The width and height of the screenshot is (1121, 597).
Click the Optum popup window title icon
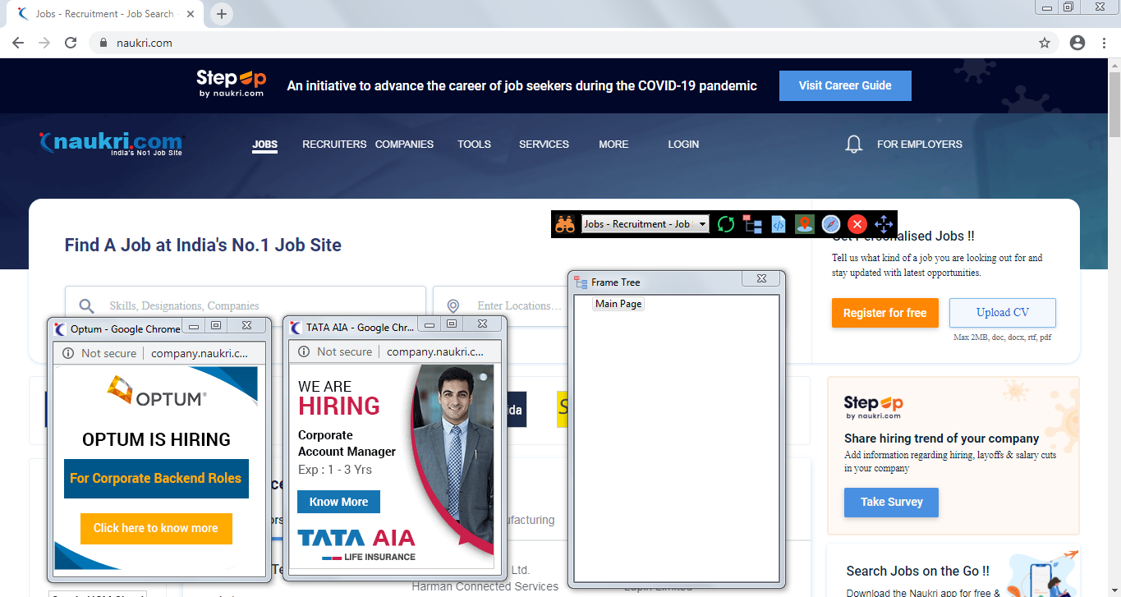coord(59,329)
